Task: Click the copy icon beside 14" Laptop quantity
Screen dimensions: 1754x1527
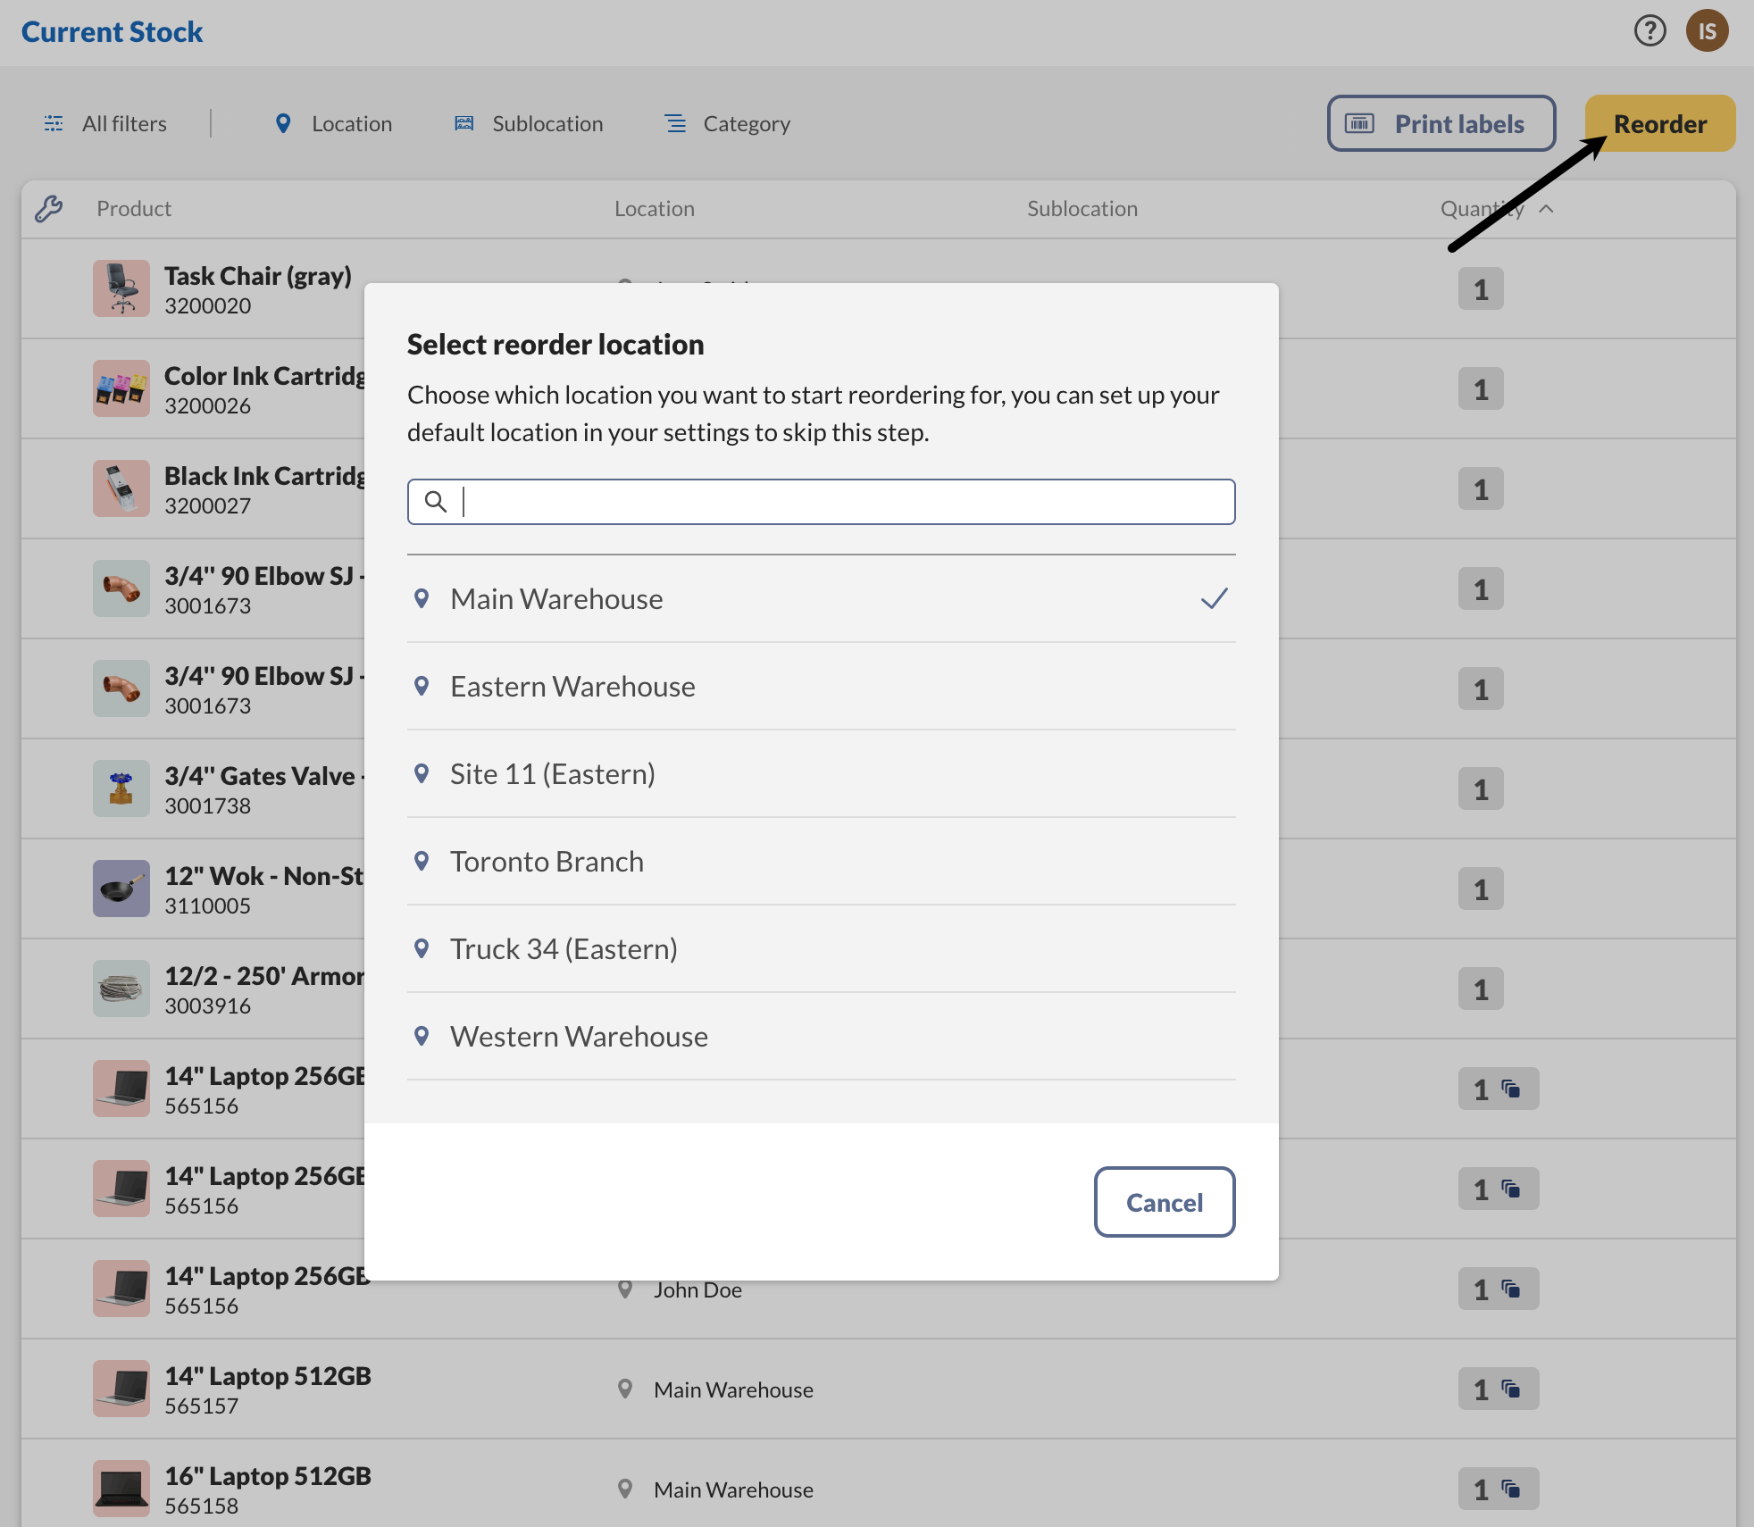Action: [x=1511, y=1089]
